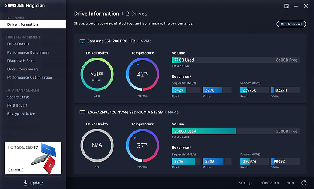
Task: Click random write bar 98632
Action: (285, 162)
